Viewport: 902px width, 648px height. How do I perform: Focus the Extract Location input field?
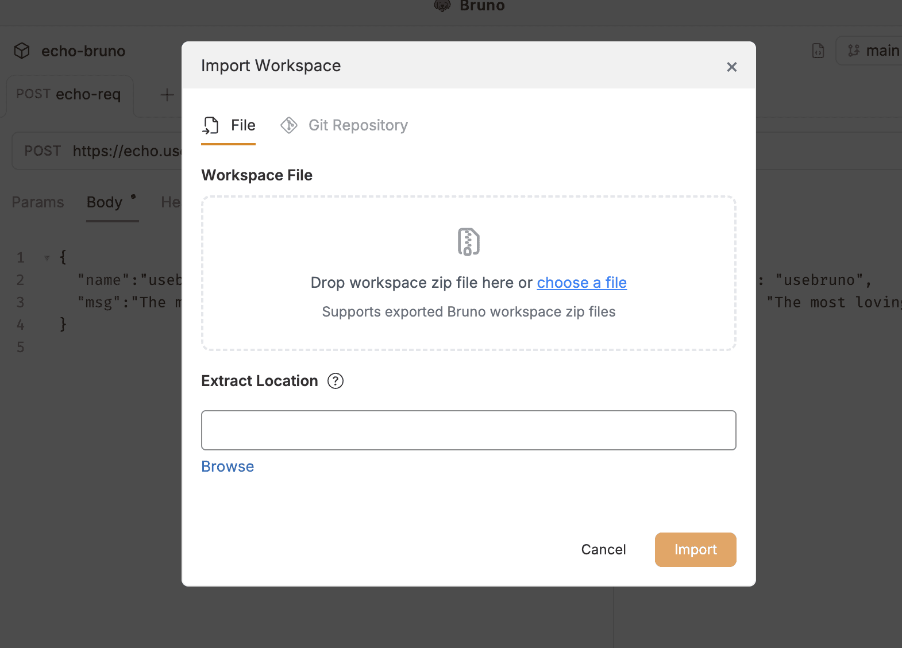point(468,430)
